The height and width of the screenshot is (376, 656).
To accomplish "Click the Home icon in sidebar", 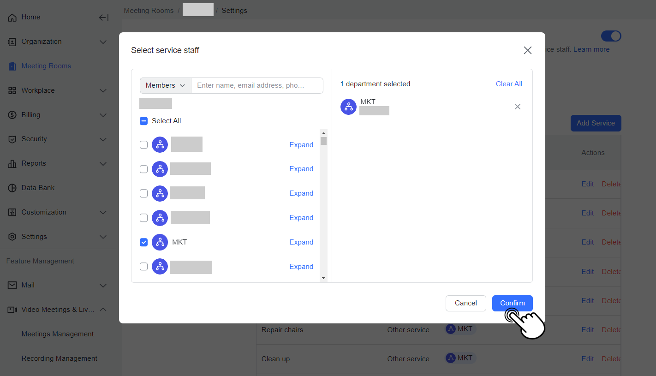I will pyautogui.click(x=12, y=18).
